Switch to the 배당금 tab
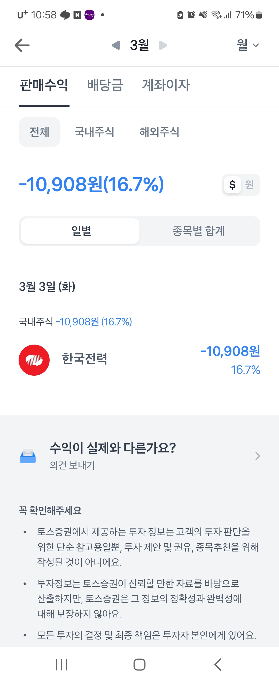Viewport: 279px width, 684px height. (x=105, y=85)
